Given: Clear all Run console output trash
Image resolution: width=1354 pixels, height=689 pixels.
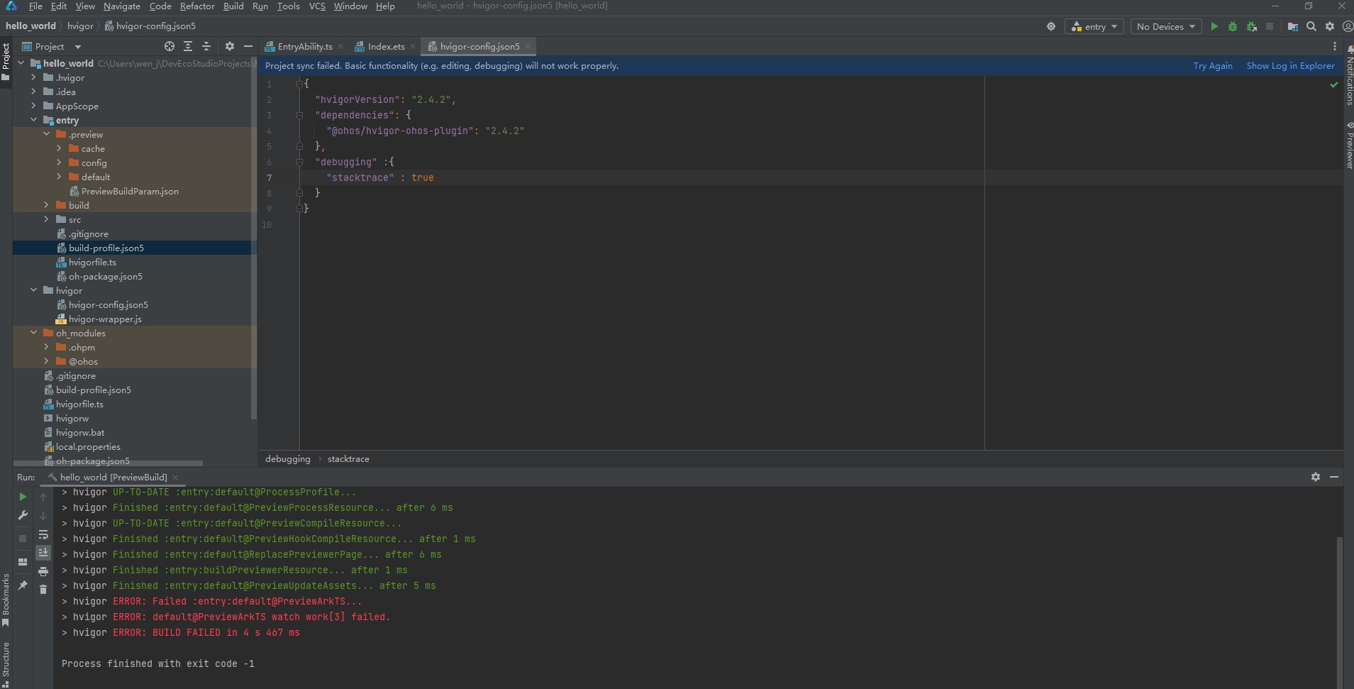Looking at the screenshot, I should pos(43,590).
